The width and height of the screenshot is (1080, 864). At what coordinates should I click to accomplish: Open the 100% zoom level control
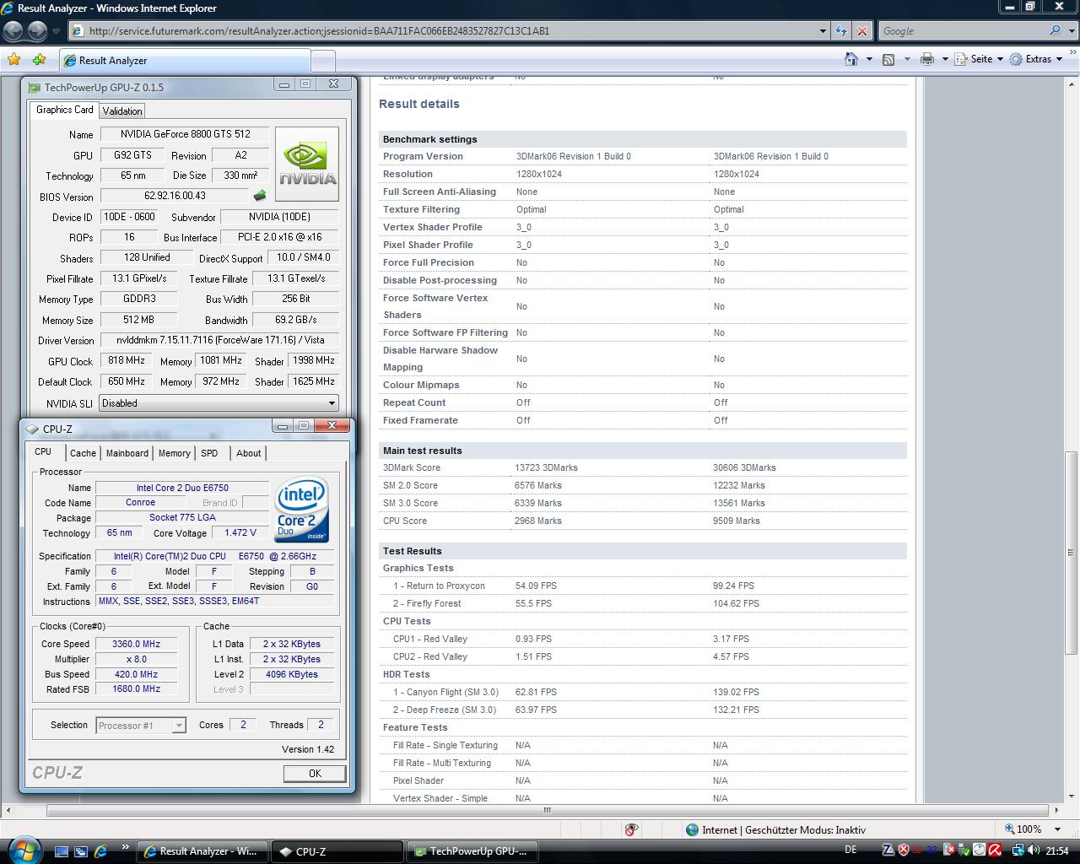1023,829
